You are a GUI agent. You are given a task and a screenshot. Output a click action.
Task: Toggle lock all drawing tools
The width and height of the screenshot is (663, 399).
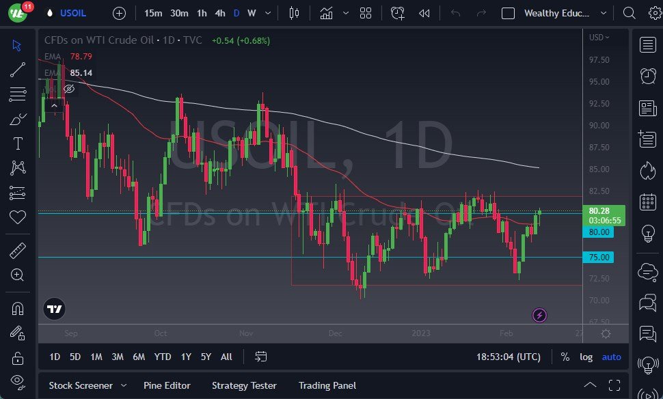[x=17, y=359]
